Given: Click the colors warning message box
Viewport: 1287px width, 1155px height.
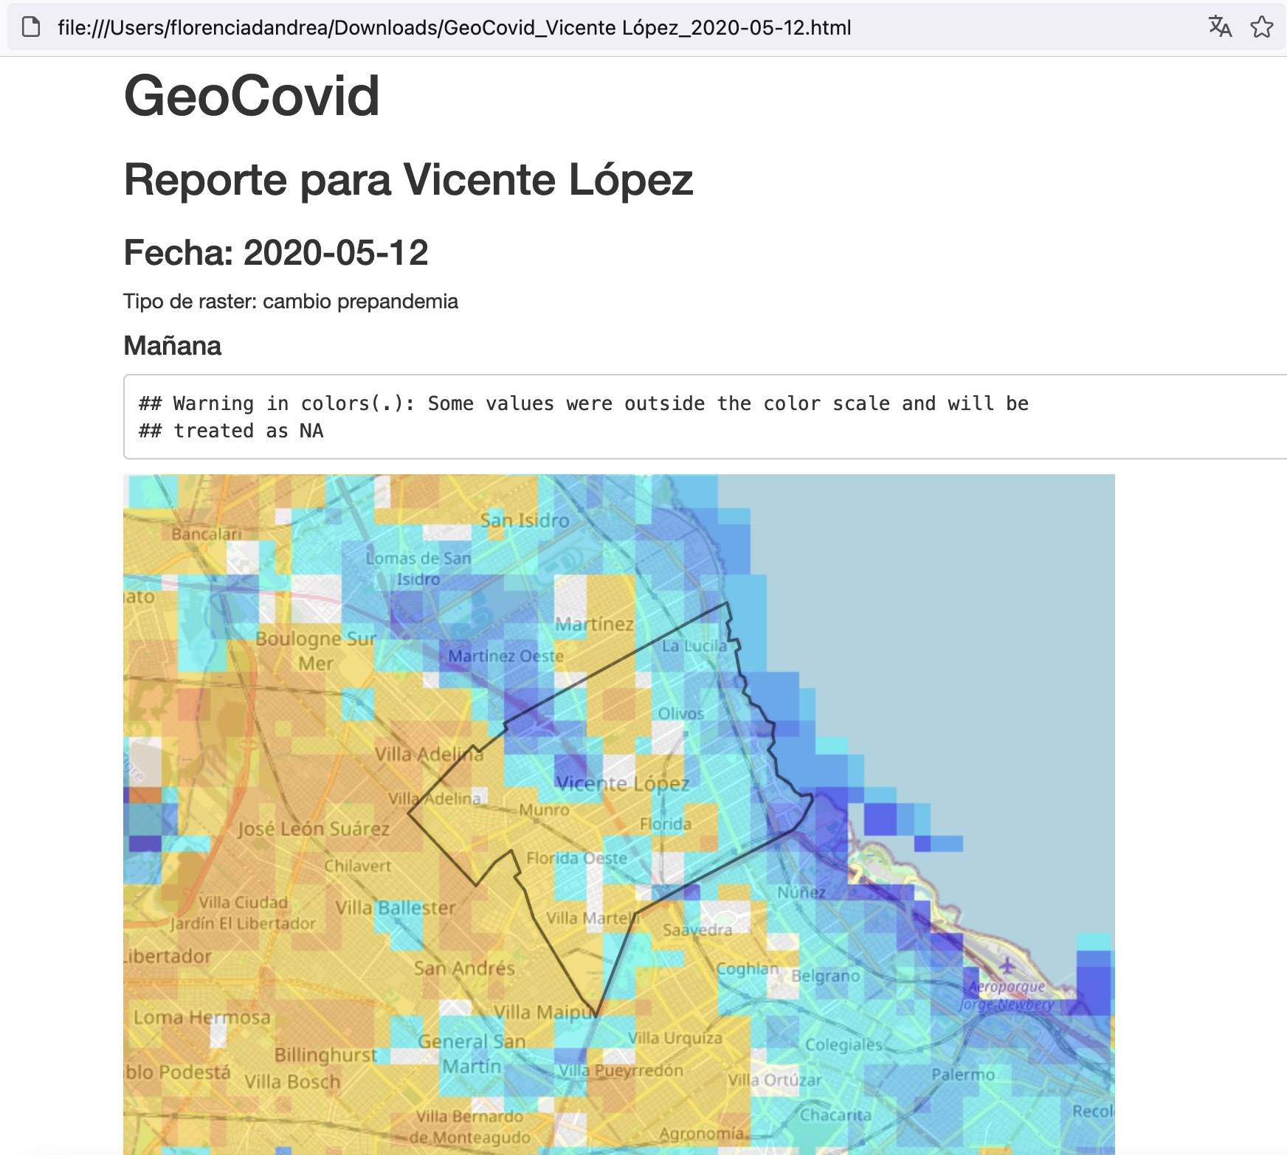Looking at the screenshot, I should [583, 417].
